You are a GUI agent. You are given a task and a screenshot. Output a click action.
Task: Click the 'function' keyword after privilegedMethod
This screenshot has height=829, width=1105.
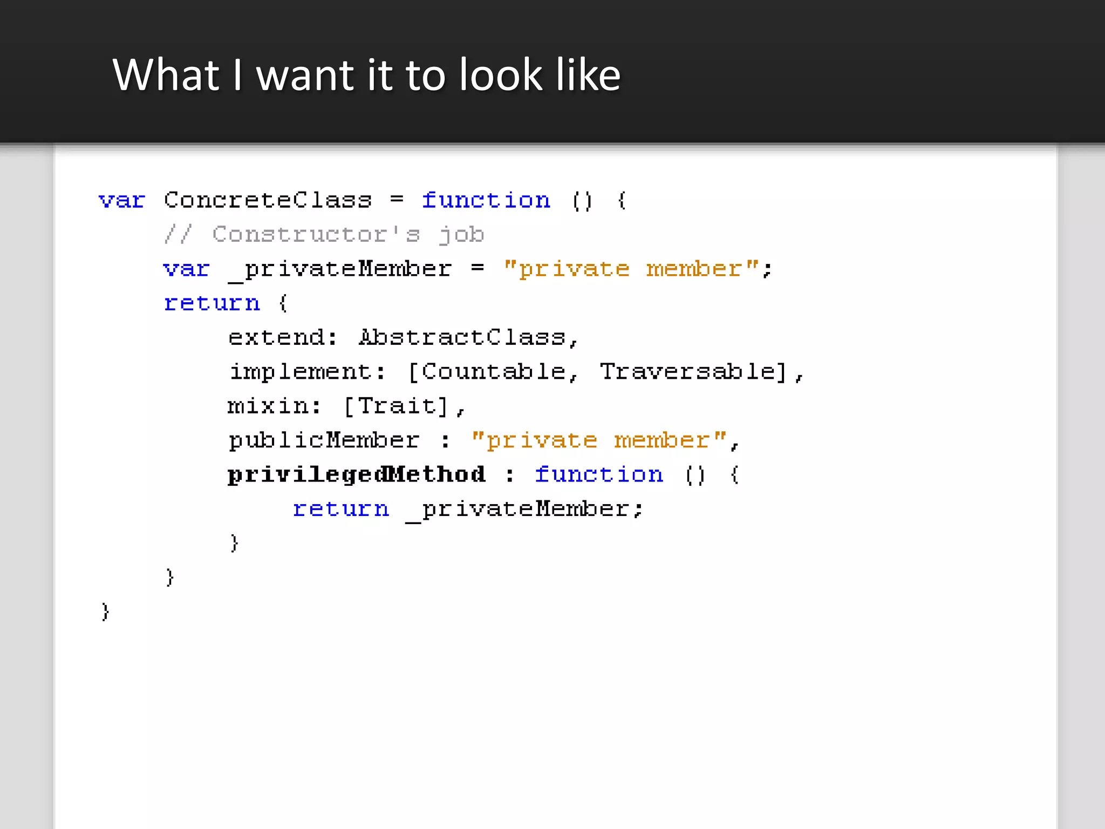pyautogui.click(x=599, y=475)
